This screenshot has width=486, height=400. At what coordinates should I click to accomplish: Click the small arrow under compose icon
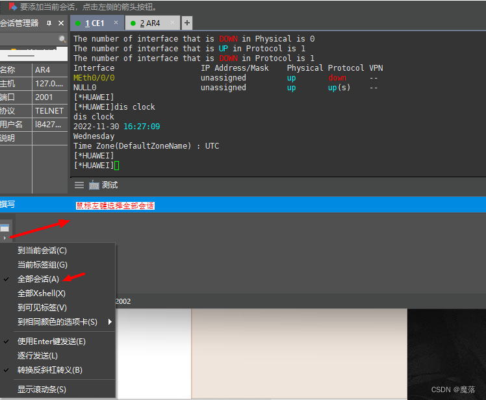5,238
